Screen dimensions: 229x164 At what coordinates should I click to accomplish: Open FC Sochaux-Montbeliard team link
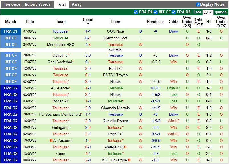(x=60, y=115)
